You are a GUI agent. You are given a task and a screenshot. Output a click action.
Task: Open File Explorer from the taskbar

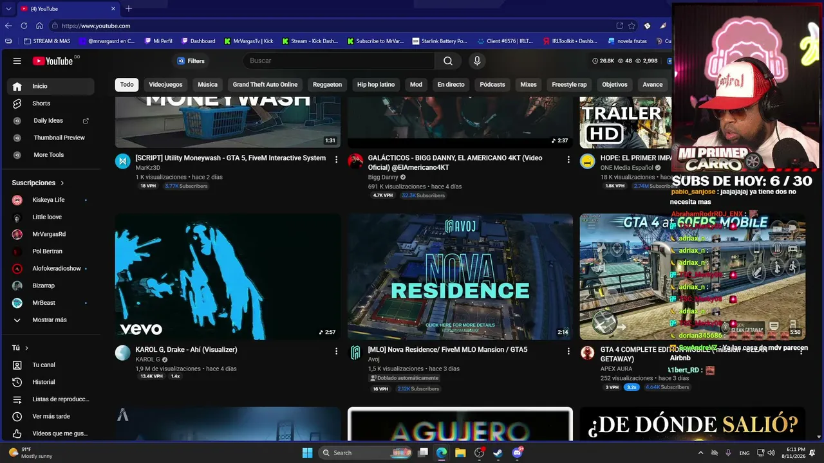[x=460, y=453]
